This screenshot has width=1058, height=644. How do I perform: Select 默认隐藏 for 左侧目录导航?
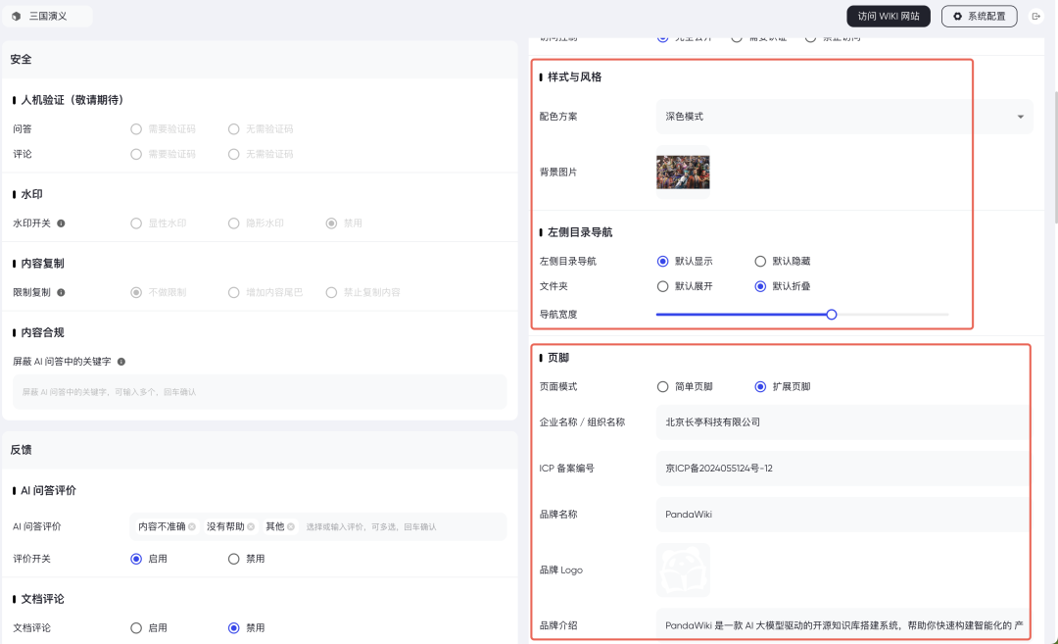pyautogui.click(x=760, y=261)
